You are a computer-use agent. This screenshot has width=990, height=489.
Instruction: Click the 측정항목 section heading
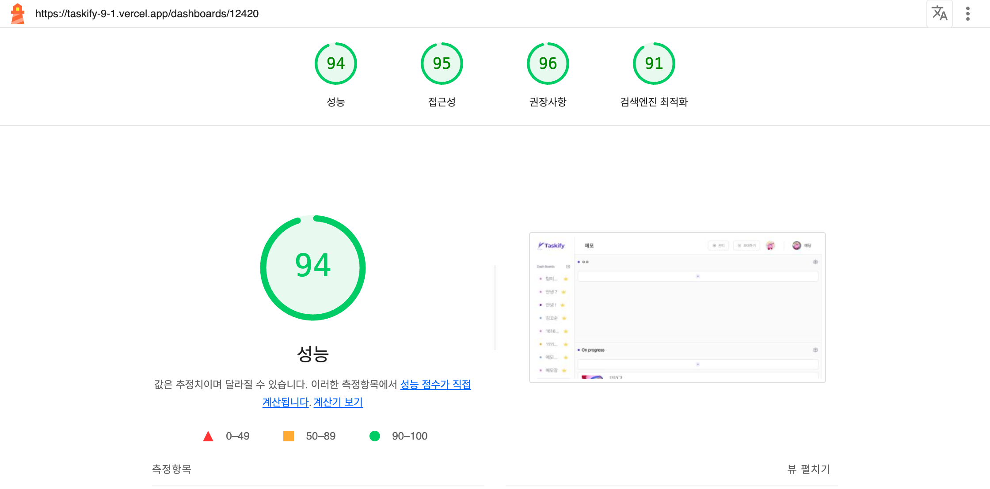click(171, 469)
